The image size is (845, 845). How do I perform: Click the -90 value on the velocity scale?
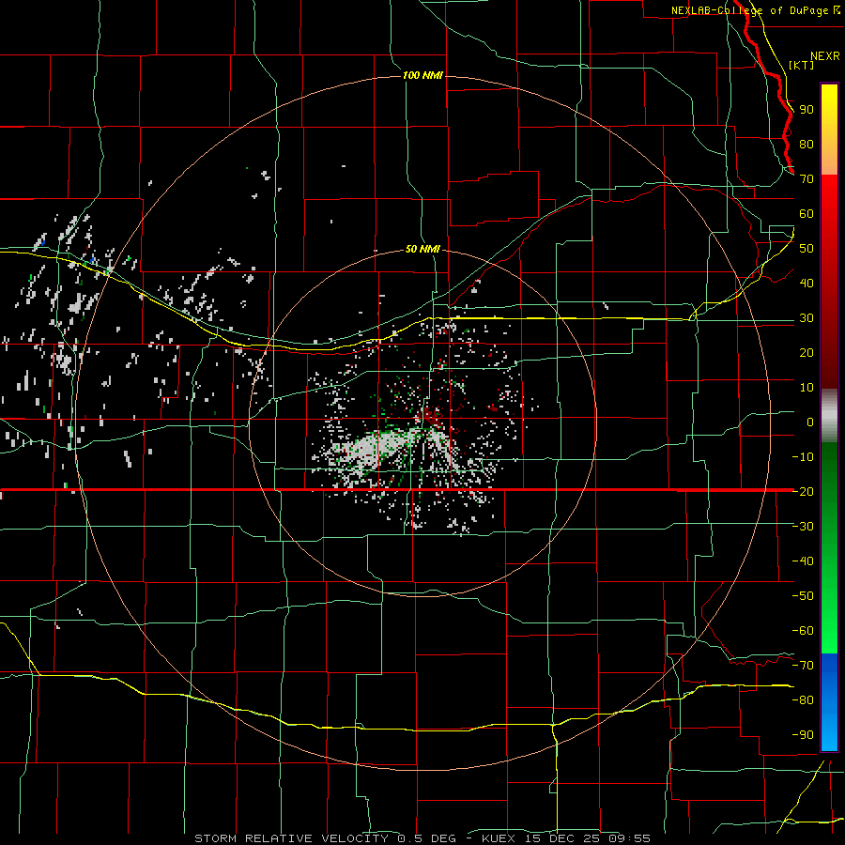point(803,735)
